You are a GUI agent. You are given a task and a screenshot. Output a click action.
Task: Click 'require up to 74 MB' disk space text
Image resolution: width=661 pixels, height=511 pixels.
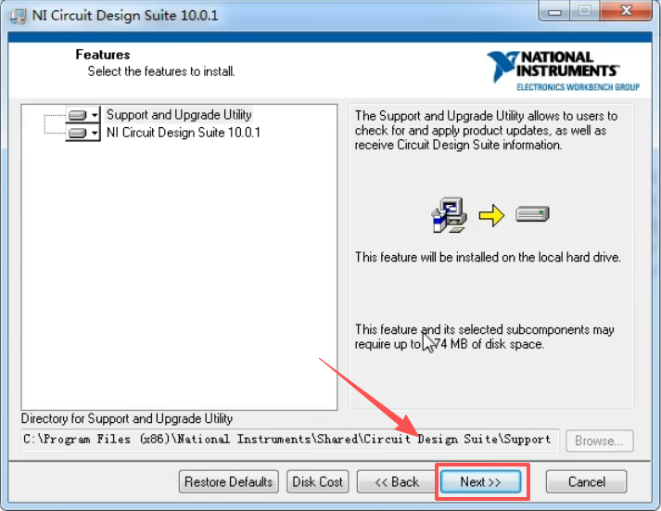coord(449,344)
